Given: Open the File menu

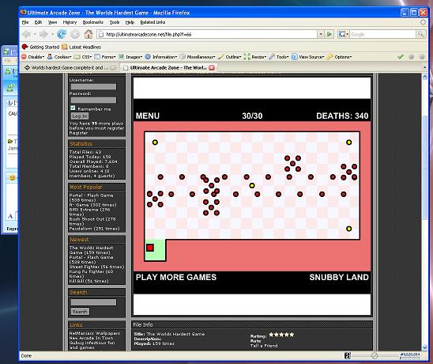Looking at the screenshot, I should [25, 22].
